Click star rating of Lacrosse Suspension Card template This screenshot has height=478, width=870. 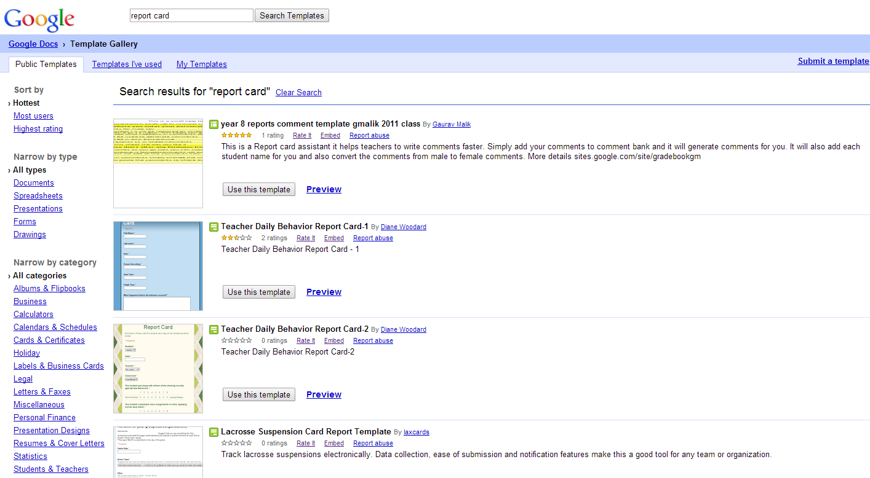[236, 443]
